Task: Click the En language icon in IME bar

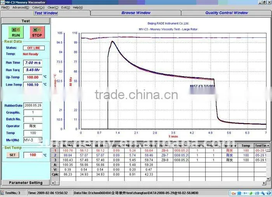Action: [x=234, y=193]
